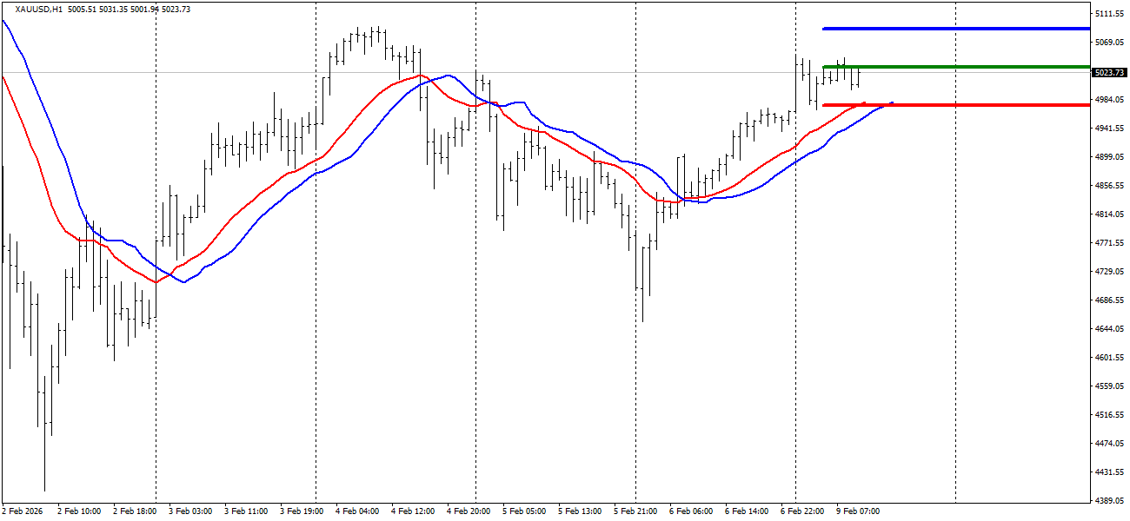
Task: Click the '3 Feb 11:00' time label
Action: [246, 511]
